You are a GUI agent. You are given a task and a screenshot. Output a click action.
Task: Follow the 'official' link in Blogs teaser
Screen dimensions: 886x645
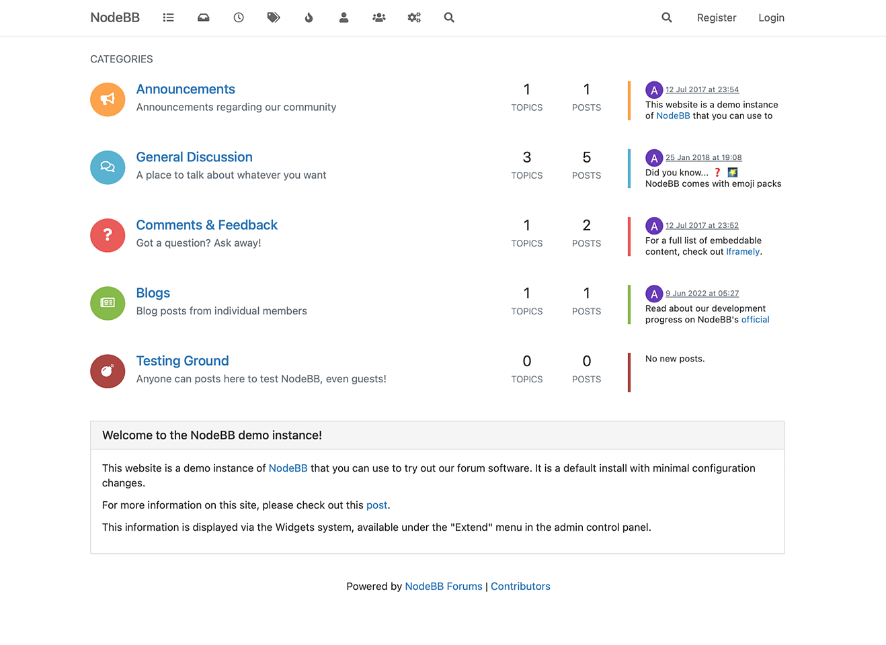click(755, 319)
